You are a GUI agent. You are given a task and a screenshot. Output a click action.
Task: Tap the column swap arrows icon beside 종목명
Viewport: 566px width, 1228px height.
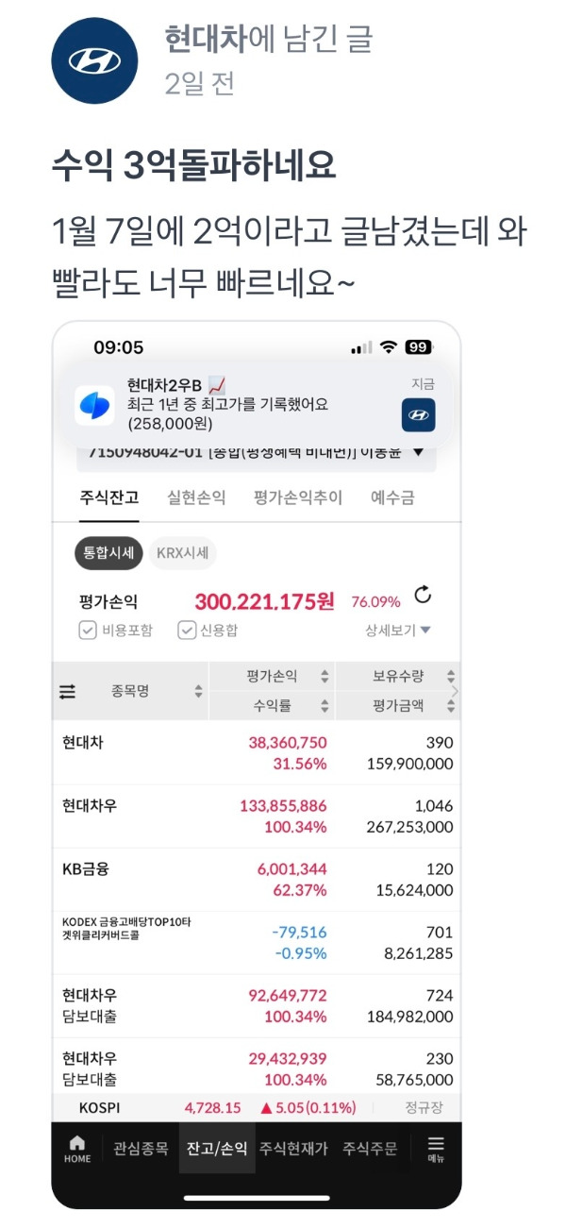pyautogui.click(x=67, y=692)
